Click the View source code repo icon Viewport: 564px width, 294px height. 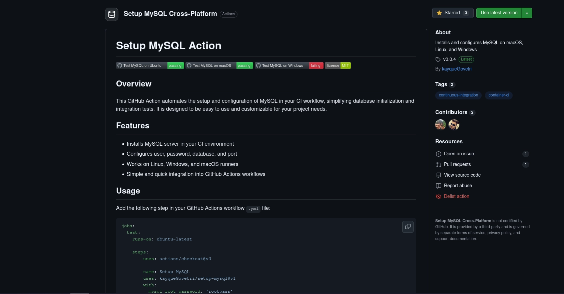439,175
